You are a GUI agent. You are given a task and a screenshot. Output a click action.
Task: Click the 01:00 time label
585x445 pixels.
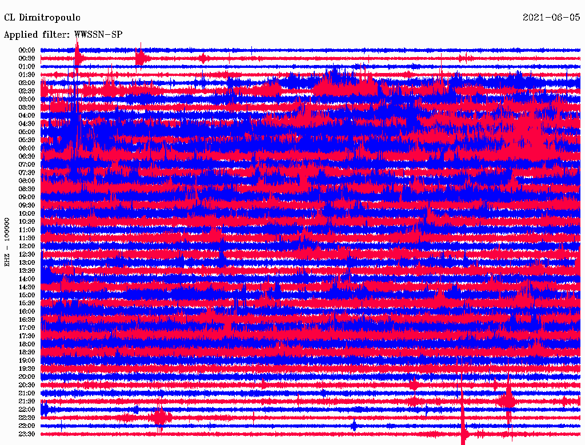(x=27, y=66)
